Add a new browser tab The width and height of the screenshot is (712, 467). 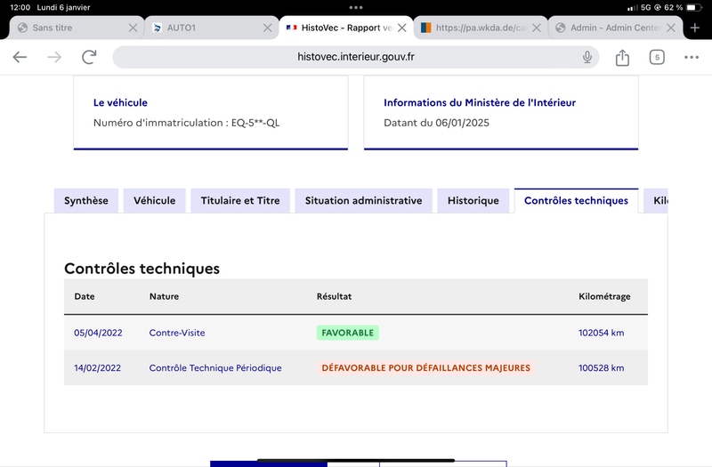(695, 28)
